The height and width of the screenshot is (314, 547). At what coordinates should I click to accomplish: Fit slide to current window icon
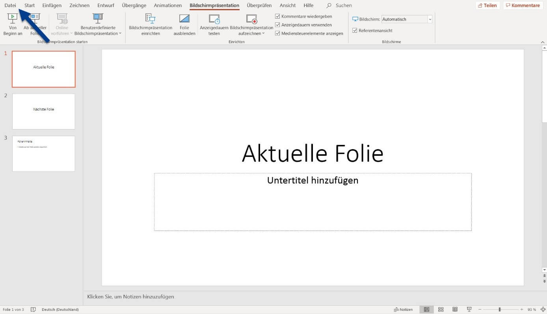click(x=542, y=310)
